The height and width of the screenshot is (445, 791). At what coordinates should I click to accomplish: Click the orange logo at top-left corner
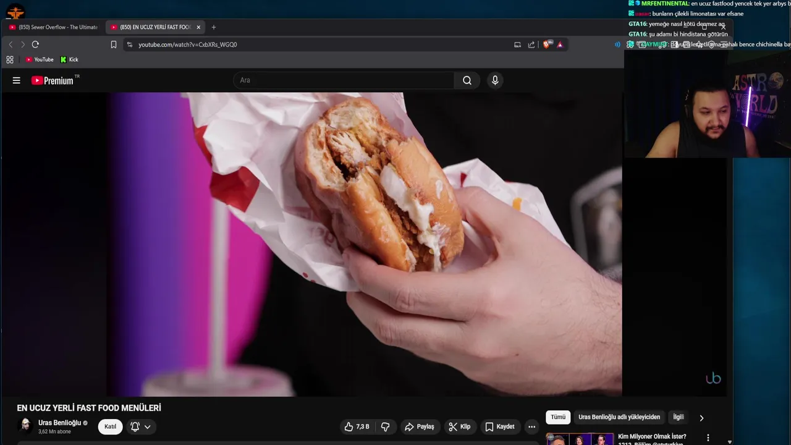(15, 11)
